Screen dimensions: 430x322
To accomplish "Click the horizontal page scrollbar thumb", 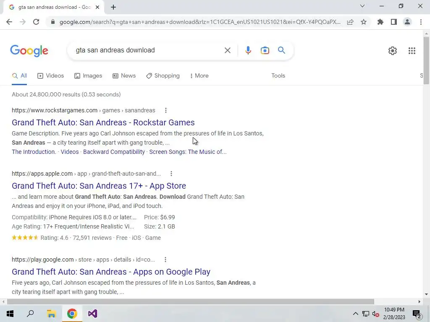I will pos(190,301).
